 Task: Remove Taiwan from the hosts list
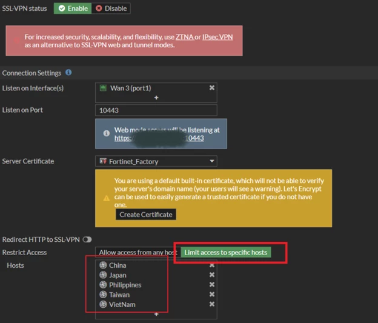pyautogui.click(x=212, y=295)
